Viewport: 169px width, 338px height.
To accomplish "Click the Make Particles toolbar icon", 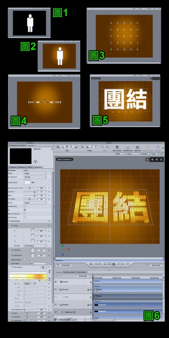I will (x=148, y=147).
